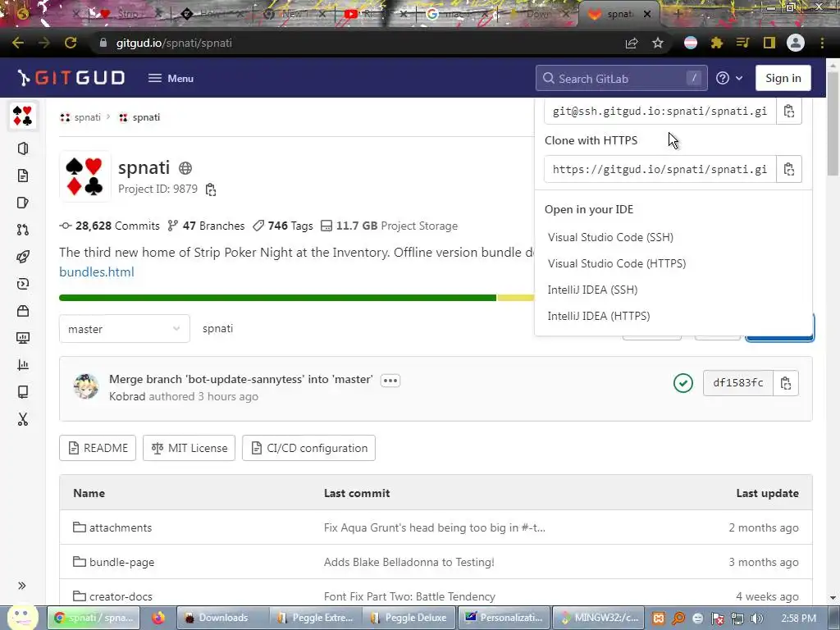Click commit hash df1583fc

737,383
